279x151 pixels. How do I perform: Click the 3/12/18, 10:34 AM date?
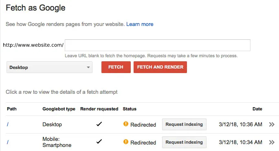(240, 142)
